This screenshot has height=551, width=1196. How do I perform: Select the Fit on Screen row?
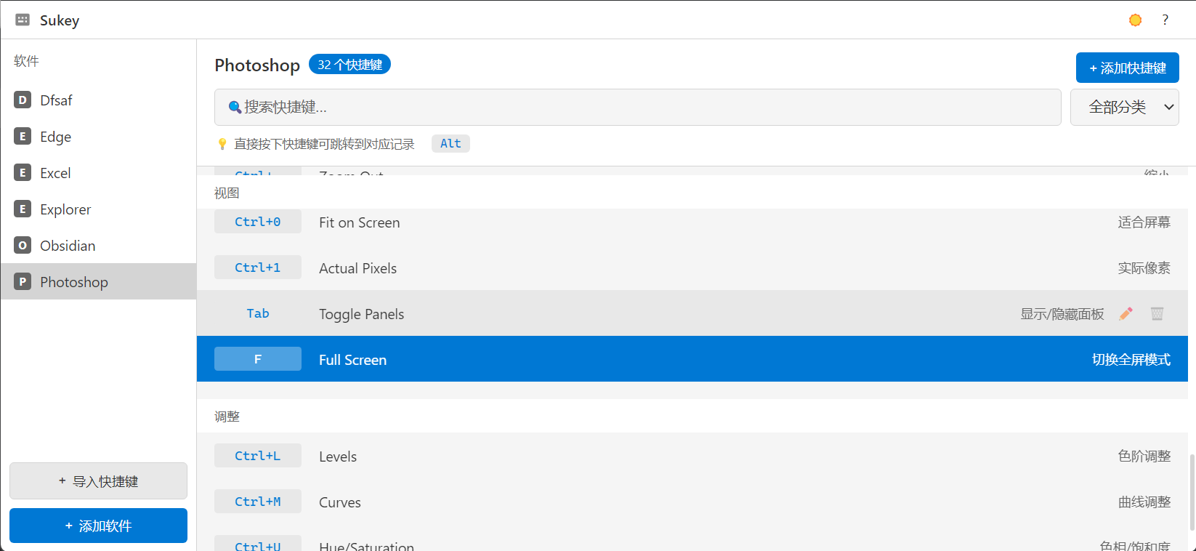(692, 222)
